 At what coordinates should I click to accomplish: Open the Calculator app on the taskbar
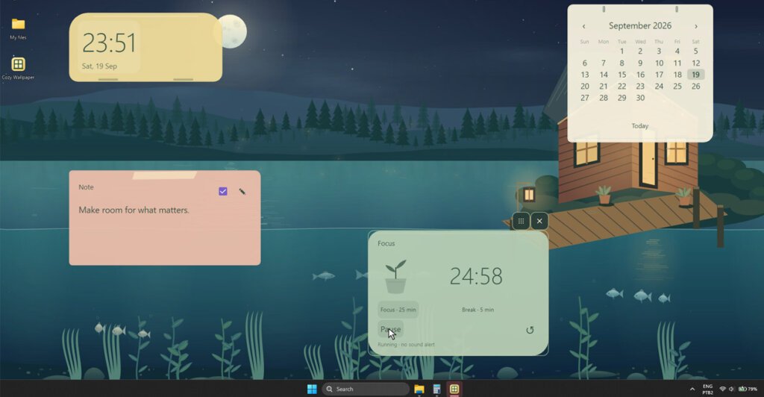coord(436,389)
